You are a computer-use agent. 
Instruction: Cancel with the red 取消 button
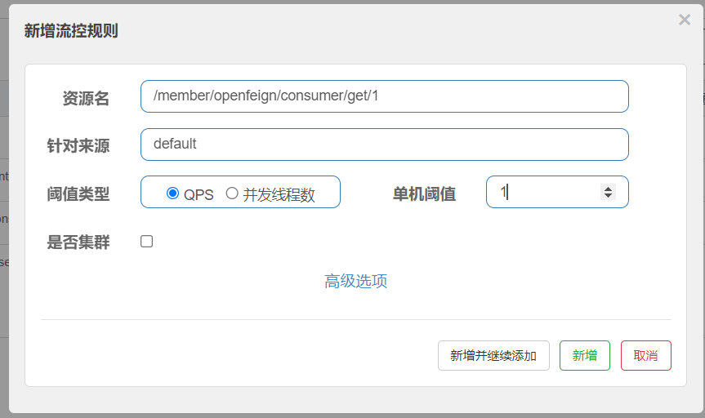[645, 356]
